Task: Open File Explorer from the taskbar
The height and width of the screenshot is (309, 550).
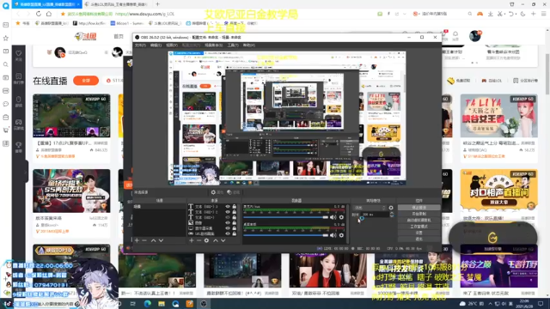Action: coord(162,303)
